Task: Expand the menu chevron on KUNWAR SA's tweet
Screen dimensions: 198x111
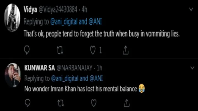Action: (x=191, y=67)
